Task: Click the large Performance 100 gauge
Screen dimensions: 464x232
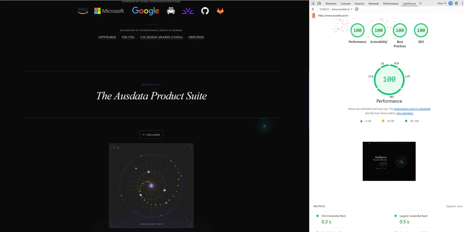Action: (x=389, y=79)
